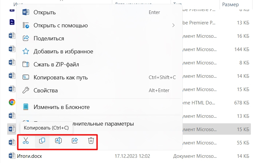The image size is (261, 163).
Task: Click the Cut scissors icon
Action: pyautogui.click(x=26, y=141)
